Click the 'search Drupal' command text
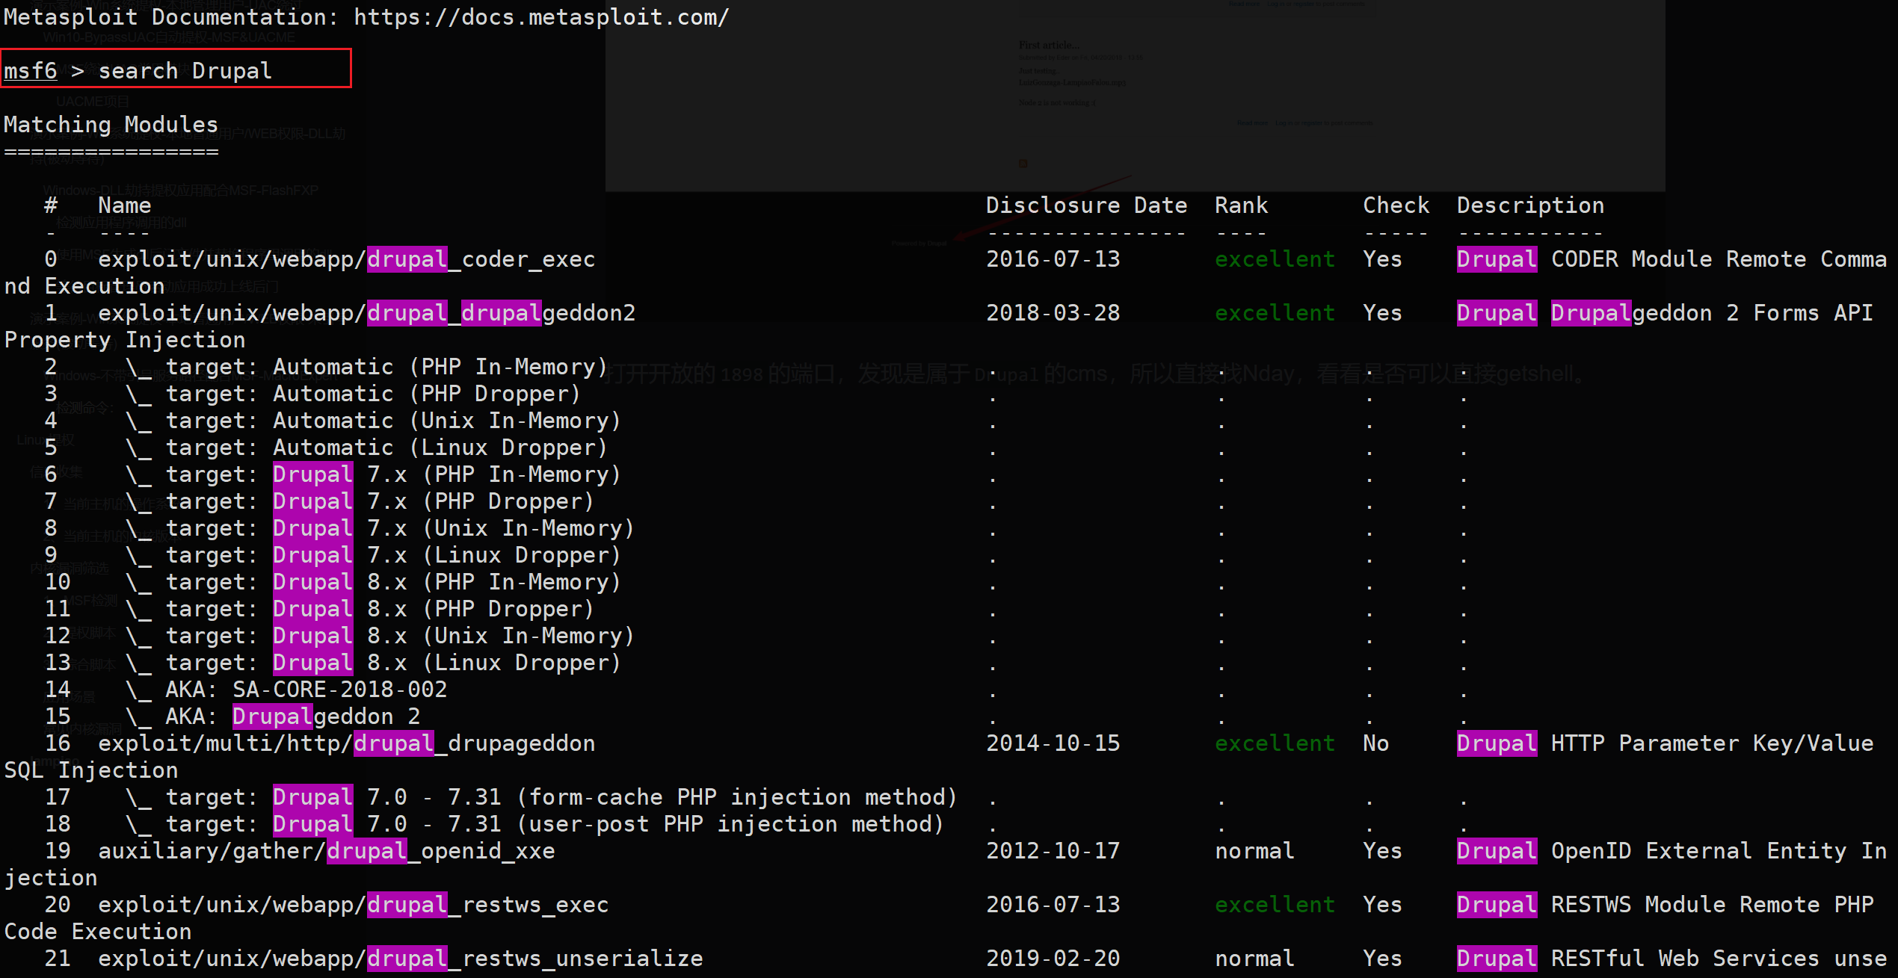1898x978 pixels. click(x=185, y=71)
